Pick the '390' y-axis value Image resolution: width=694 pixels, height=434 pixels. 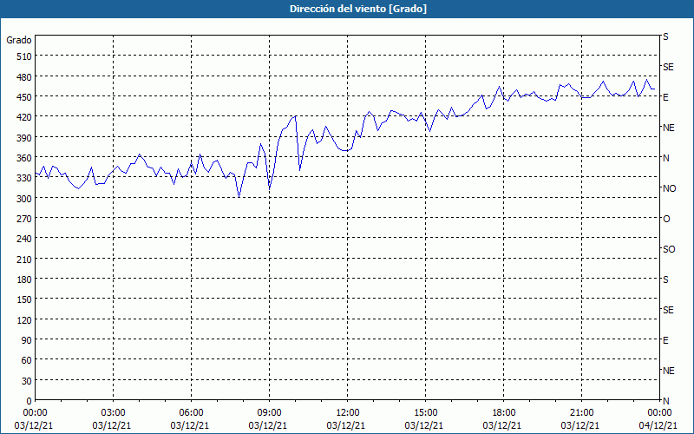(24, 138)
